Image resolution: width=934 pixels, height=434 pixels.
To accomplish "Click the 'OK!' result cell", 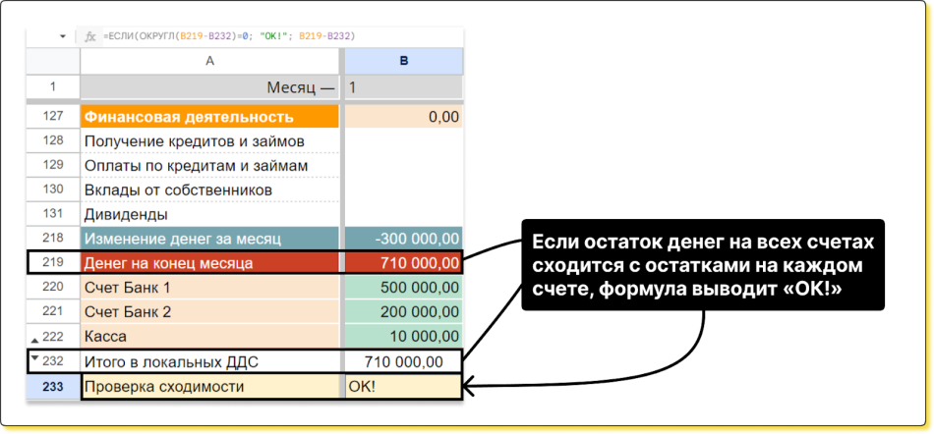I will pyautogui.click(x=403, y=387).
